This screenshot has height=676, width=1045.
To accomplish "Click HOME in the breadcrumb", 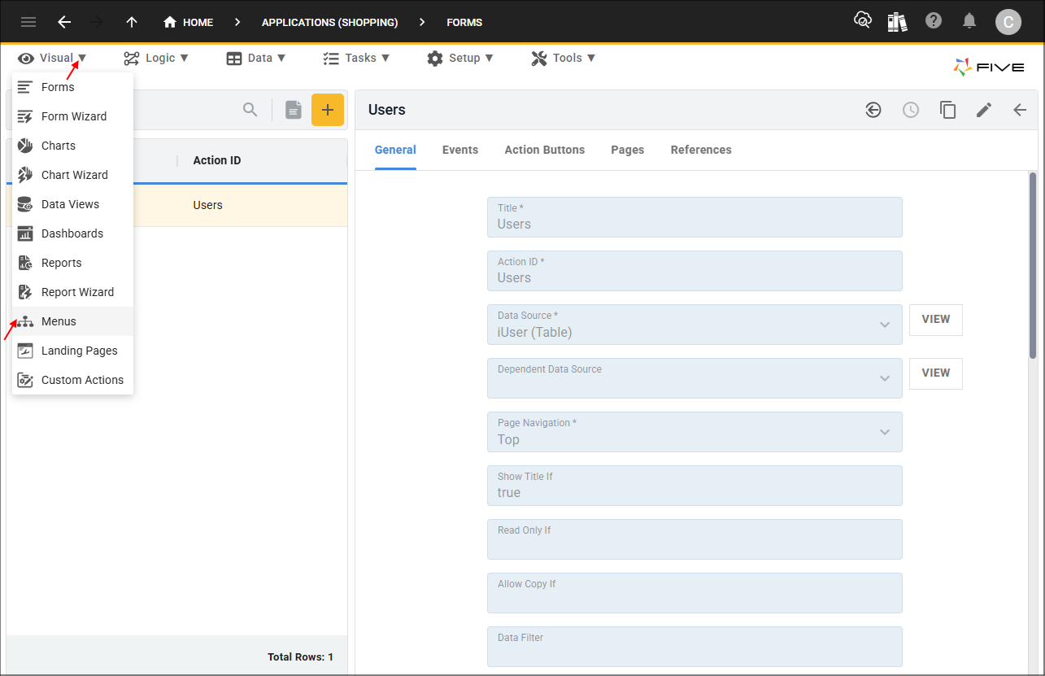I will (x=189, y=22).
